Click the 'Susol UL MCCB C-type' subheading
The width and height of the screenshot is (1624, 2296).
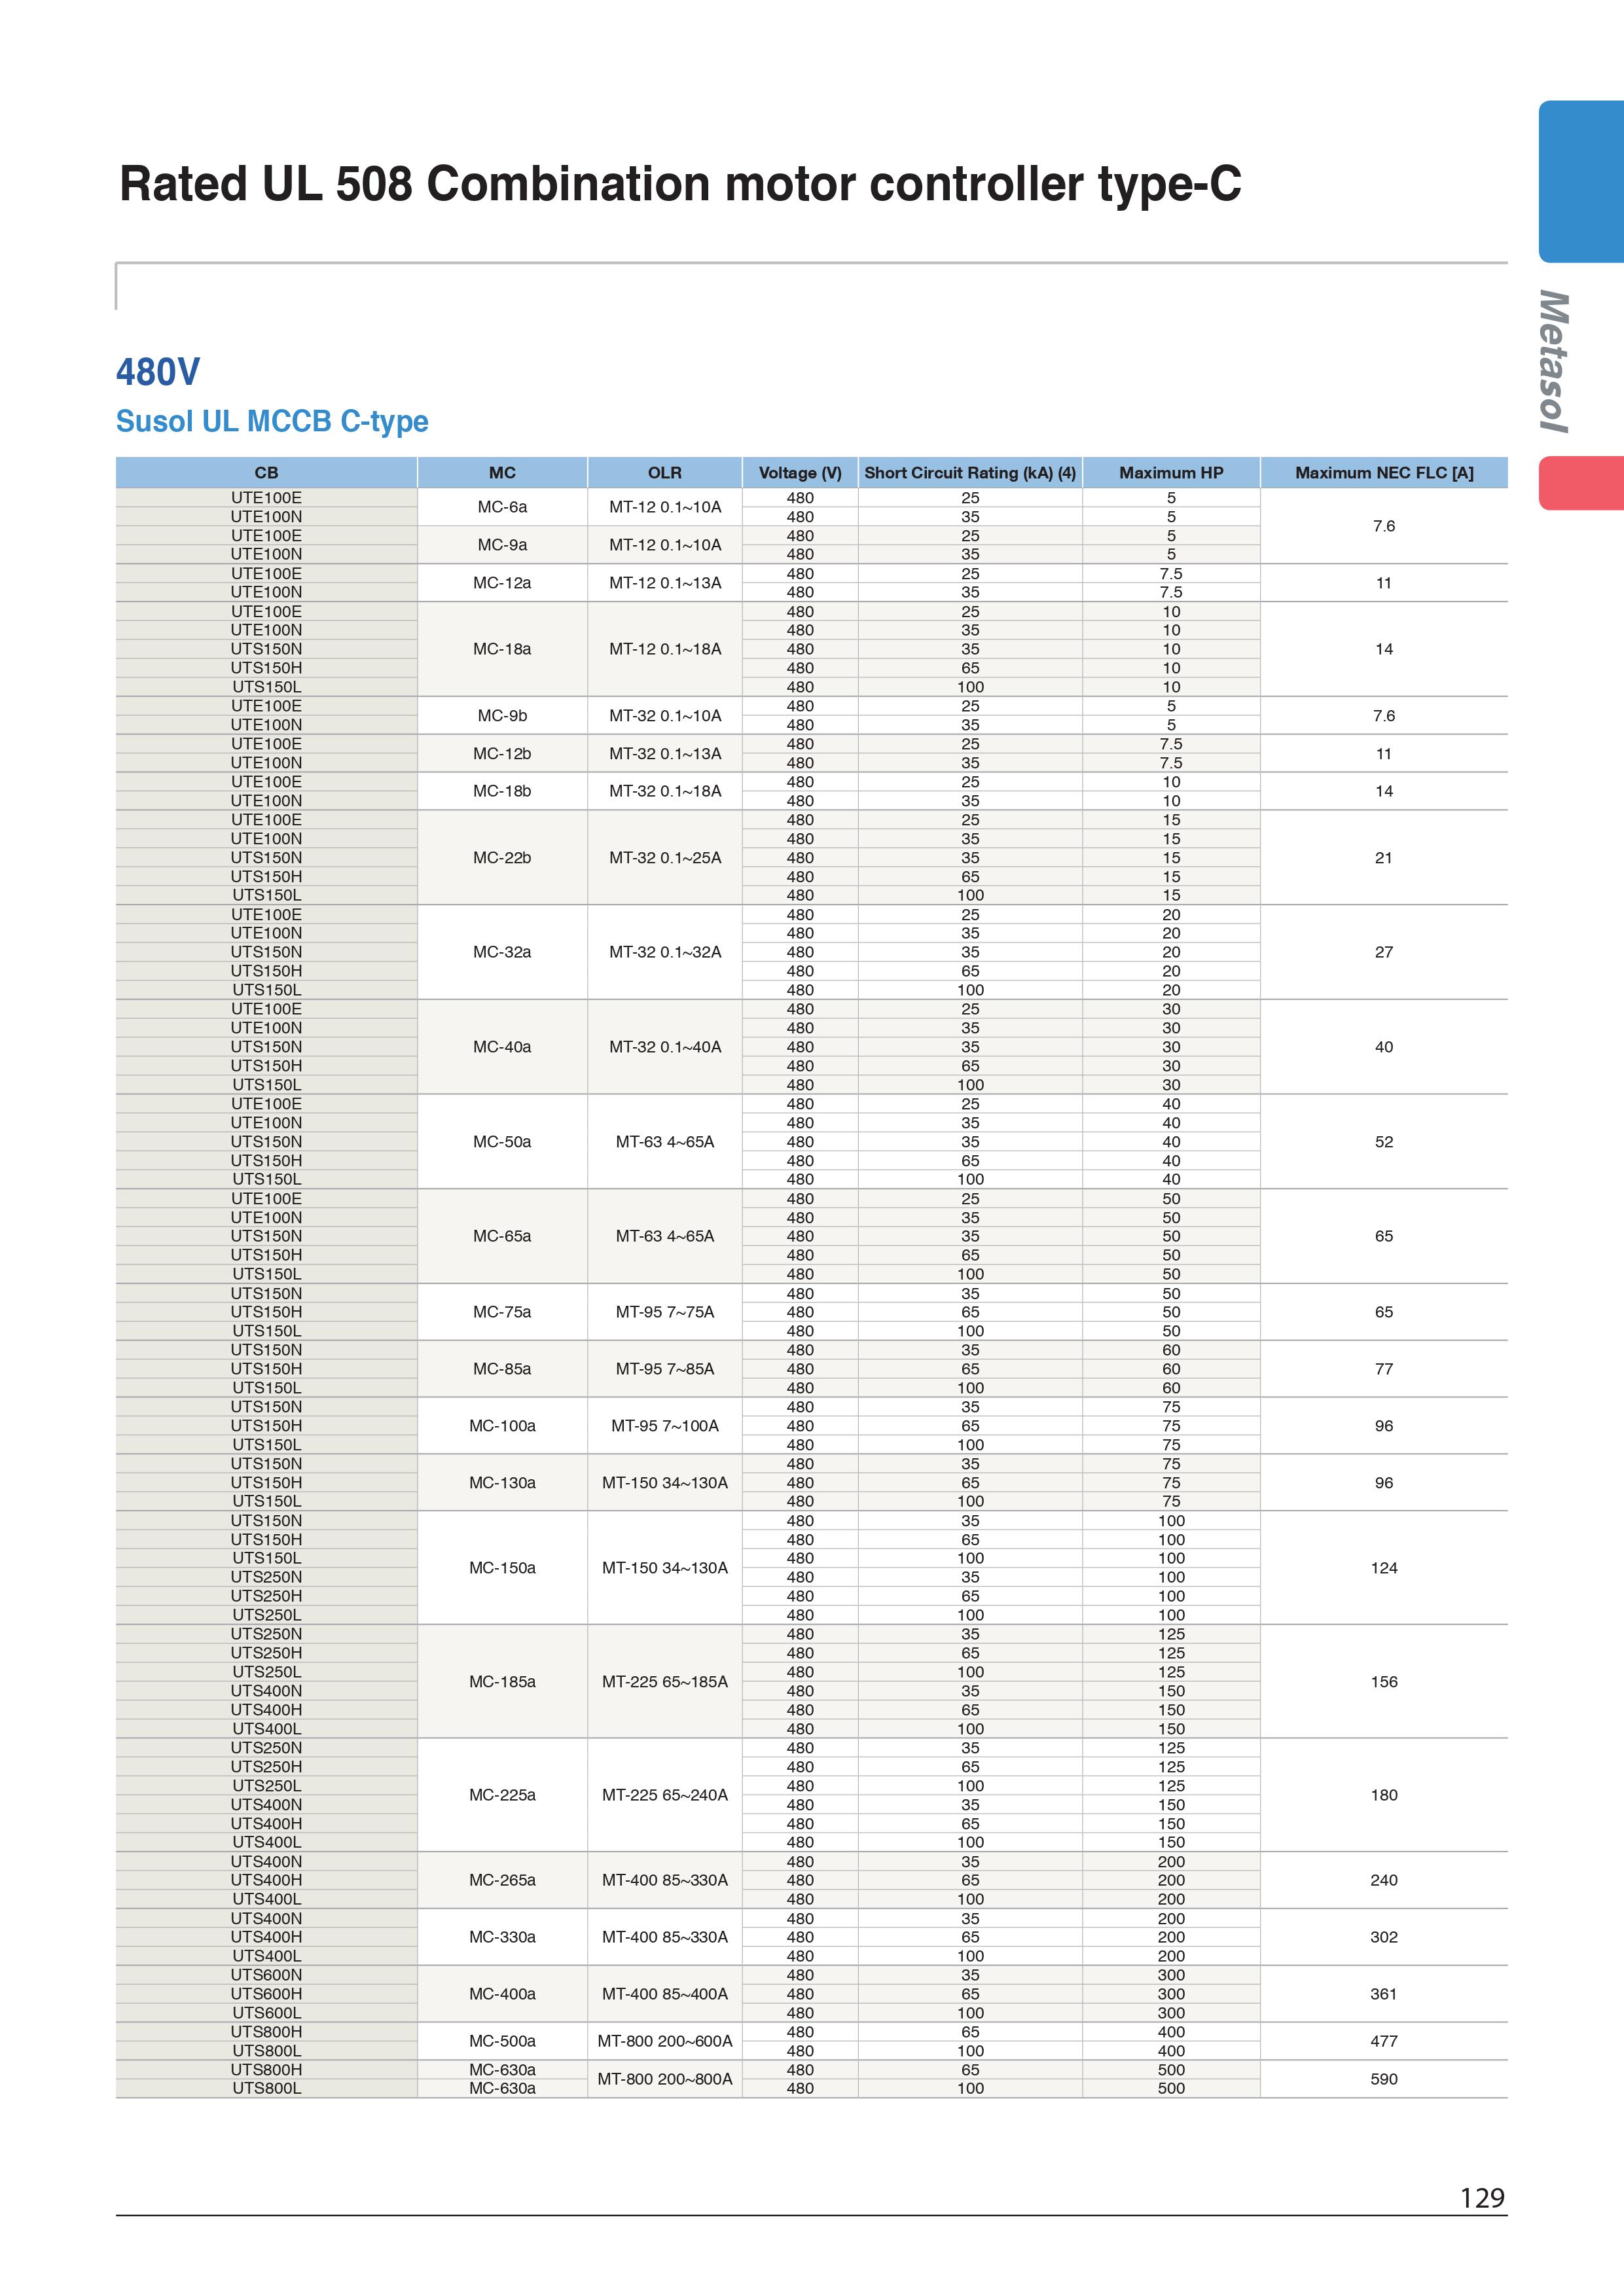coord(272,421)
